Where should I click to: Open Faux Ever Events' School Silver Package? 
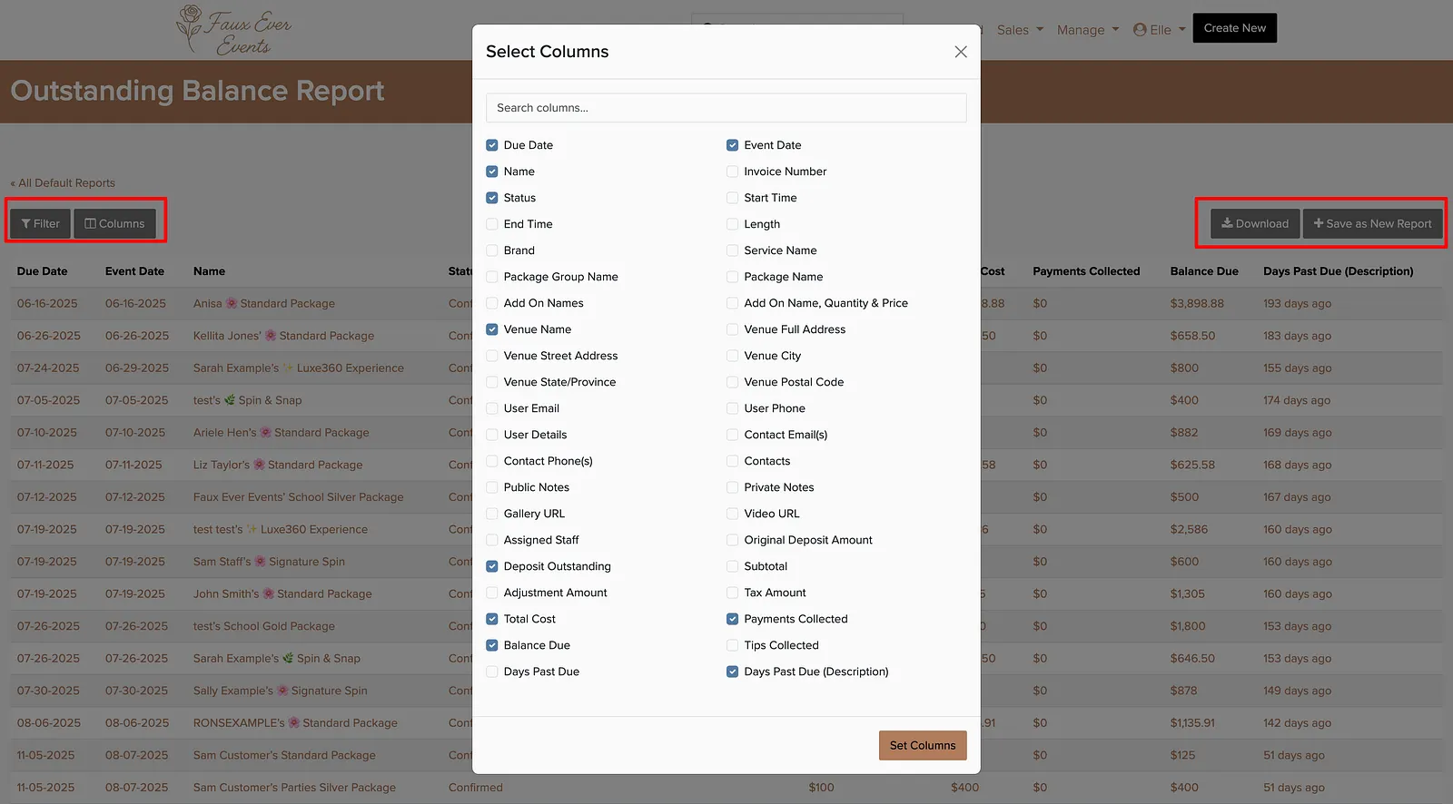coord(298,497)
